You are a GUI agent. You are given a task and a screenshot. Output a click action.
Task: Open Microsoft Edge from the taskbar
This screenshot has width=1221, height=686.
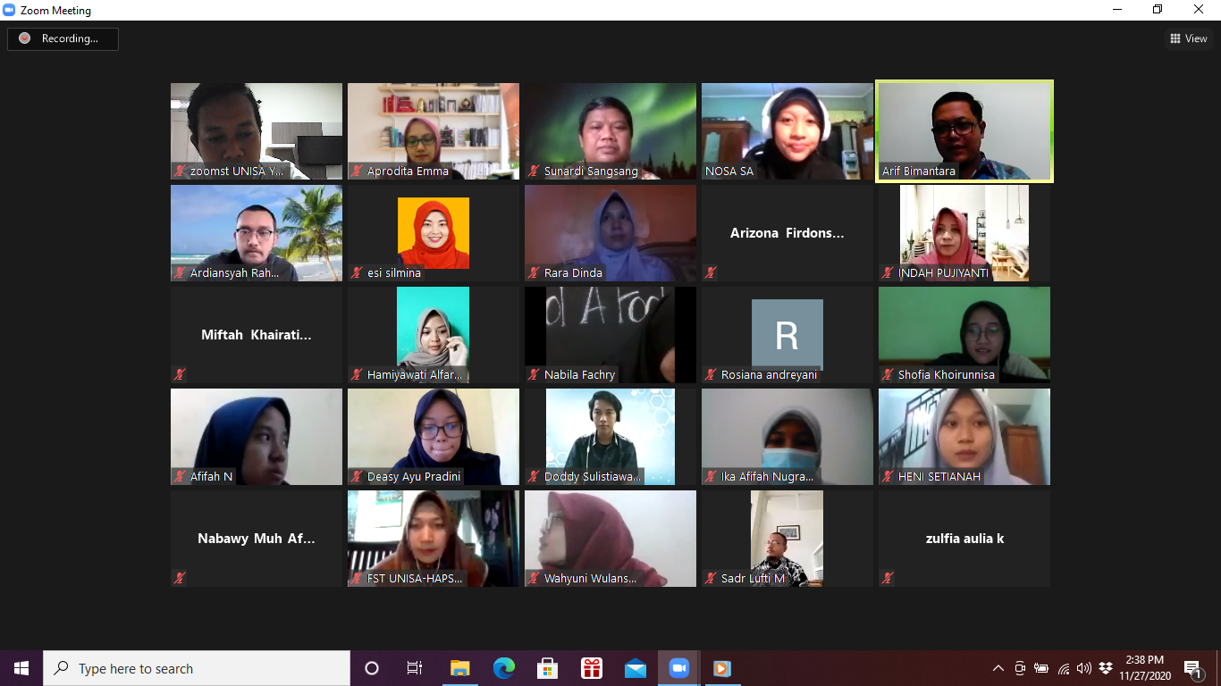pyautogui.click(x=504, y=668)
